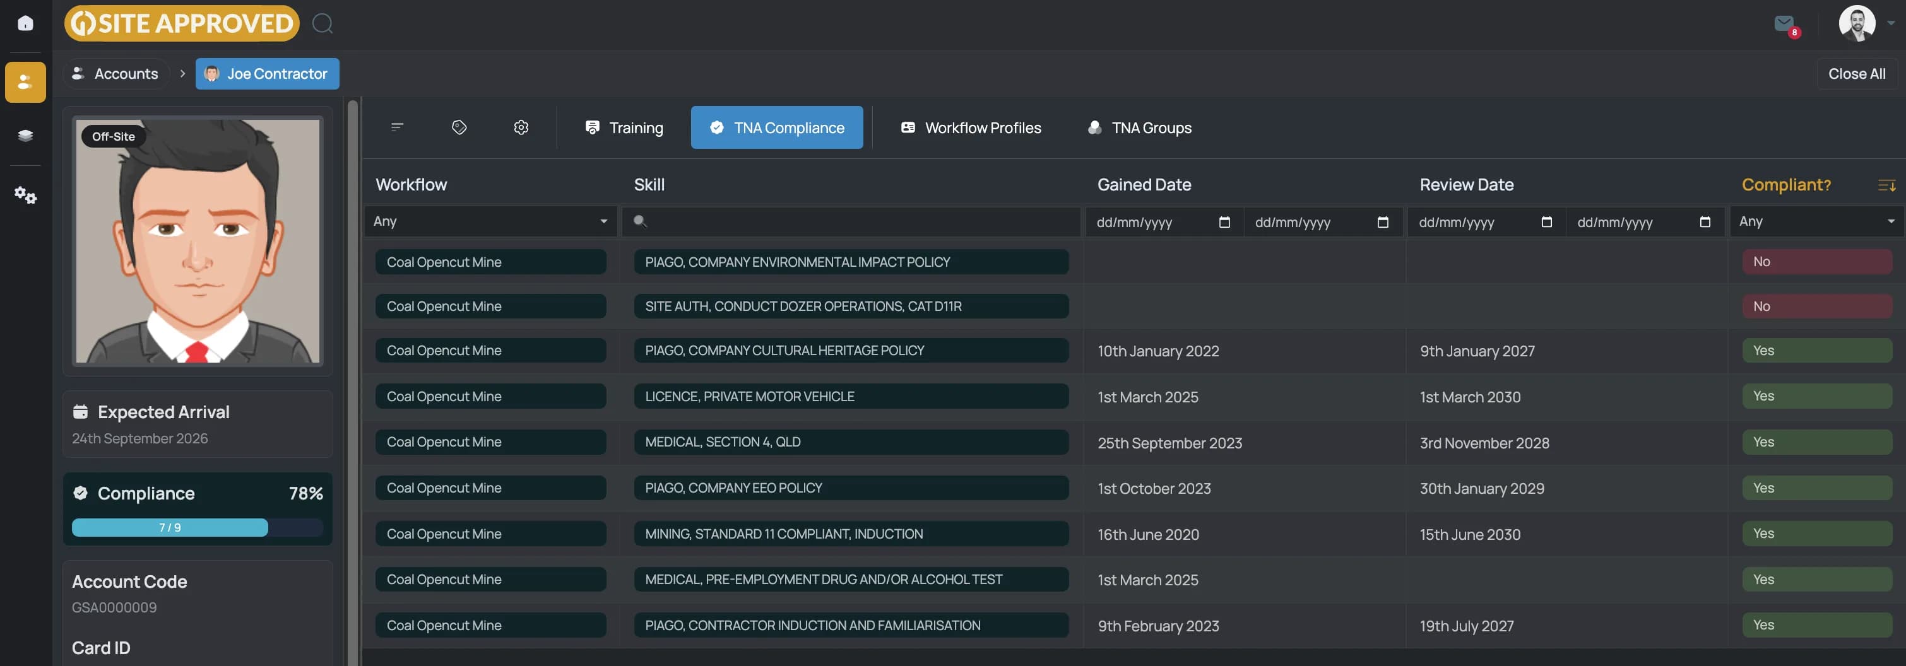Screen dimensions: 1906x666
Task: Expand the Workflow Any filter dropdown
Action: [x=490, y=221]
